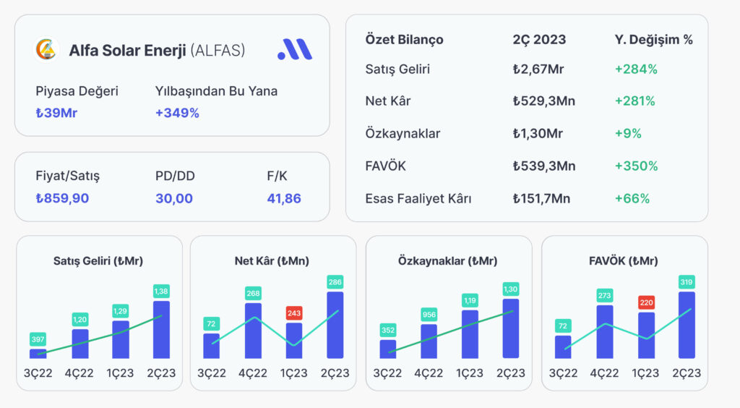Screen dimensions: 740x408
Task: Click the Özkaynaklar row label in table
Action: coord(403,134)
